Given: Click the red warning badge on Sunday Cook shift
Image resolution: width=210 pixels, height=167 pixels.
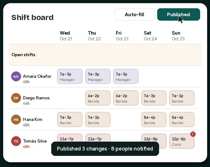Looking at the screenshot, I should pyautogui.click(x=193, y=134).
